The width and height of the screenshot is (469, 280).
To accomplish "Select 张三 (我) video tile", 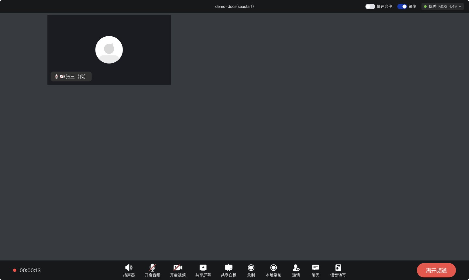I will coord(109,50).
